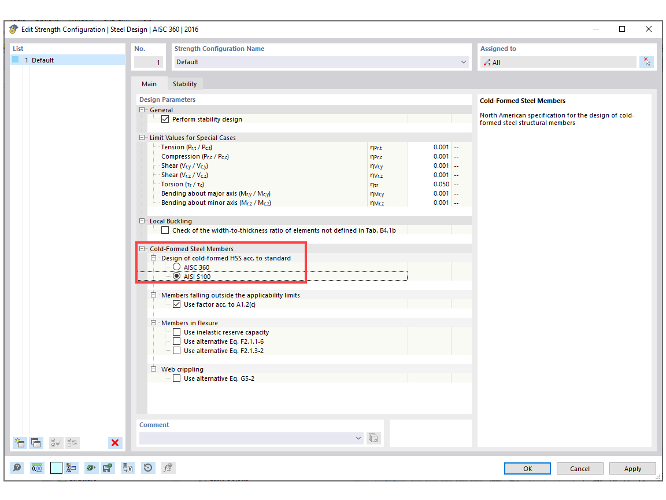666x500 pixels.
Task: Collapse the Members in flexure group
Action: 154,323
